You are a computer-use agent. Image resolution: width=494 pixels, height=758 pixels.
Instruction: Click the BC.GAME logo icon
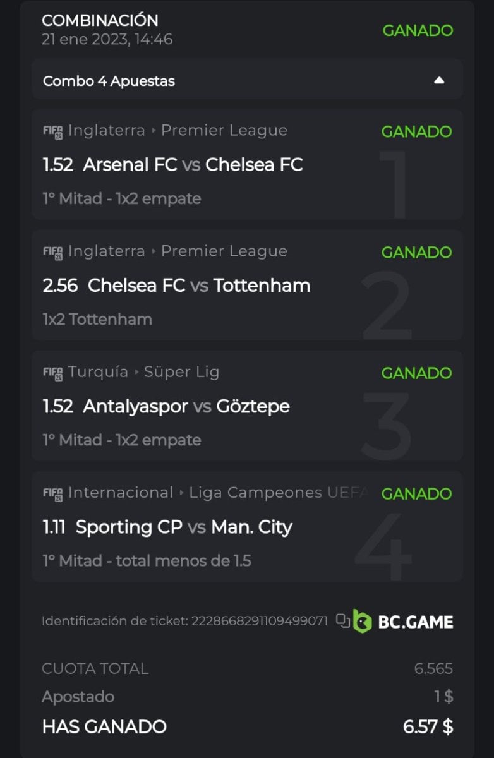pos(362,621)
